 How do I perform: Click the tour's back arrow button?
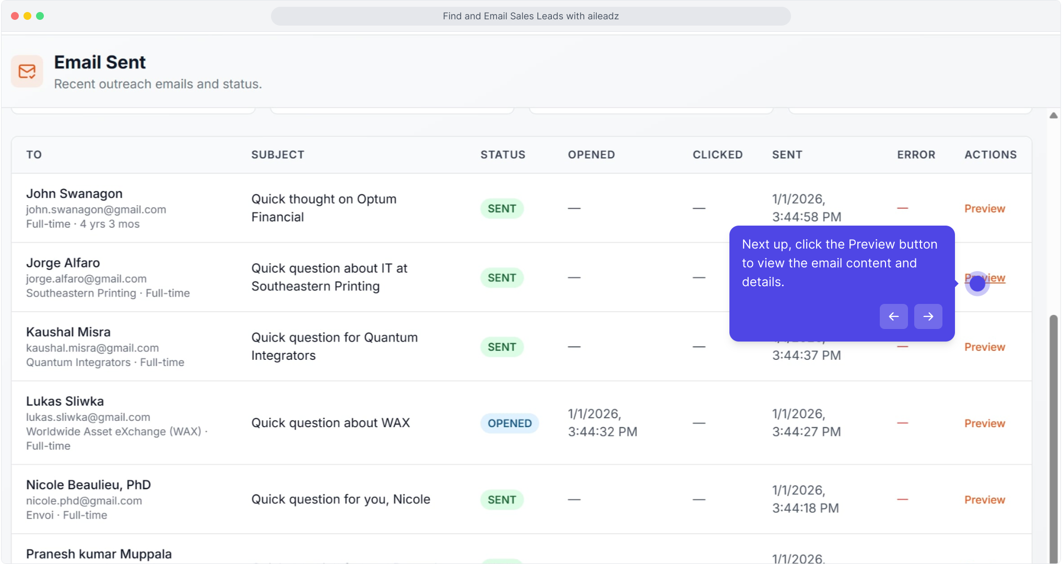(x=893, y=316)
